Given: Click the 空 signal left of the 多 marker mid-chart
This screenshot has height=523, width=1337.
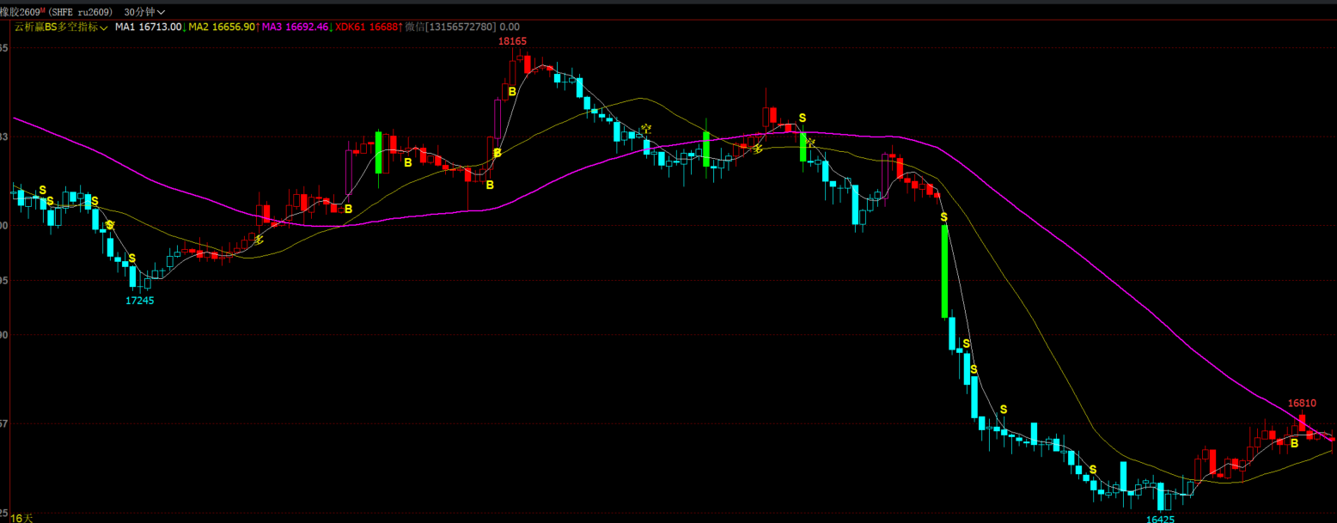Looking at the screenshot, I should 646,130.
